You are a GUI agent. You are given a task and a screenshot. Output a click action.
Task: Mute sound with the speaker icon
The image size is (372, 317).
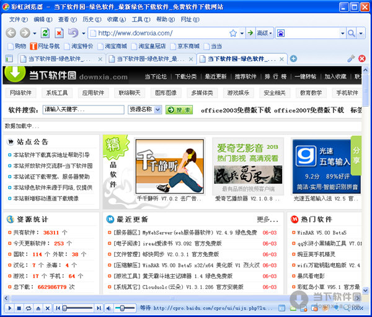pyautogui.click(x=109, y=308)
